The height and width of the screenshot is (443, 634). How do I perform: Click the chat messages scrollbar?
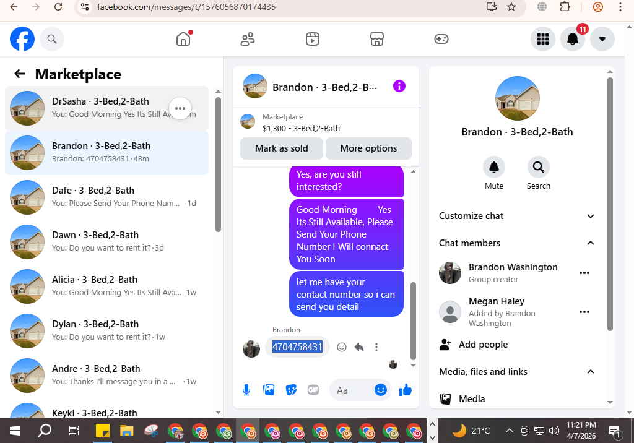(x=413, y=320)
